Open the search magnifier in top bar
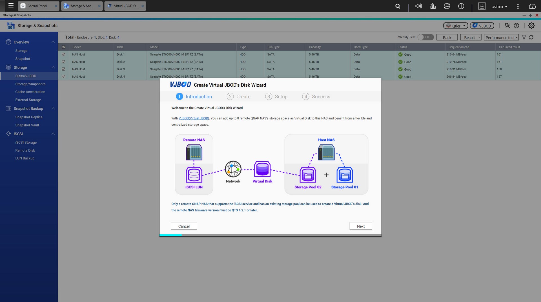The height and width of the screenshot is (302, 541). 398,6
